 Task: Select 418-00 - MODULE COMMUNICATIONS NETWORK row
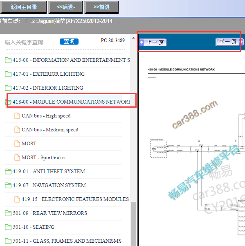coord(71,102)
